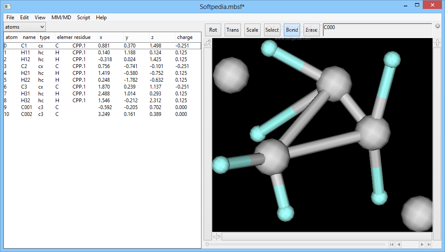
Task: Click the C000 text input field
Action: (377, 30)
